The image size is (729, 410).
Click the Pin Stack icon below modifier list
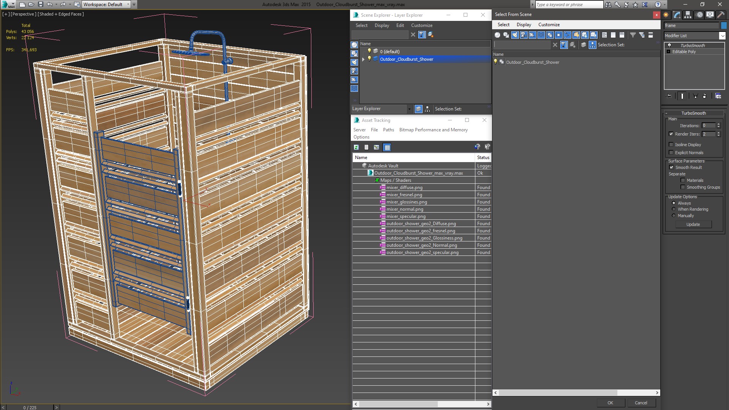coord(669,96)
